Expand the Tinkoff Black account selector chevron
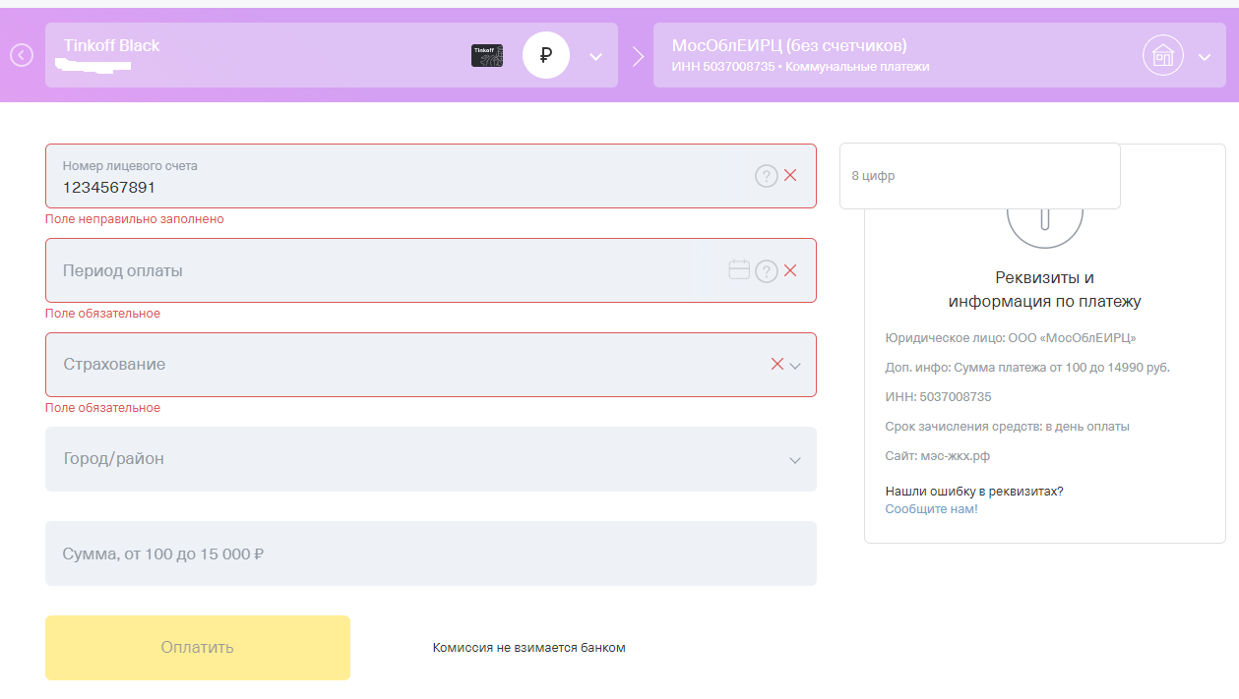This screenshot has height=699, width=1239. pos(595,57)
